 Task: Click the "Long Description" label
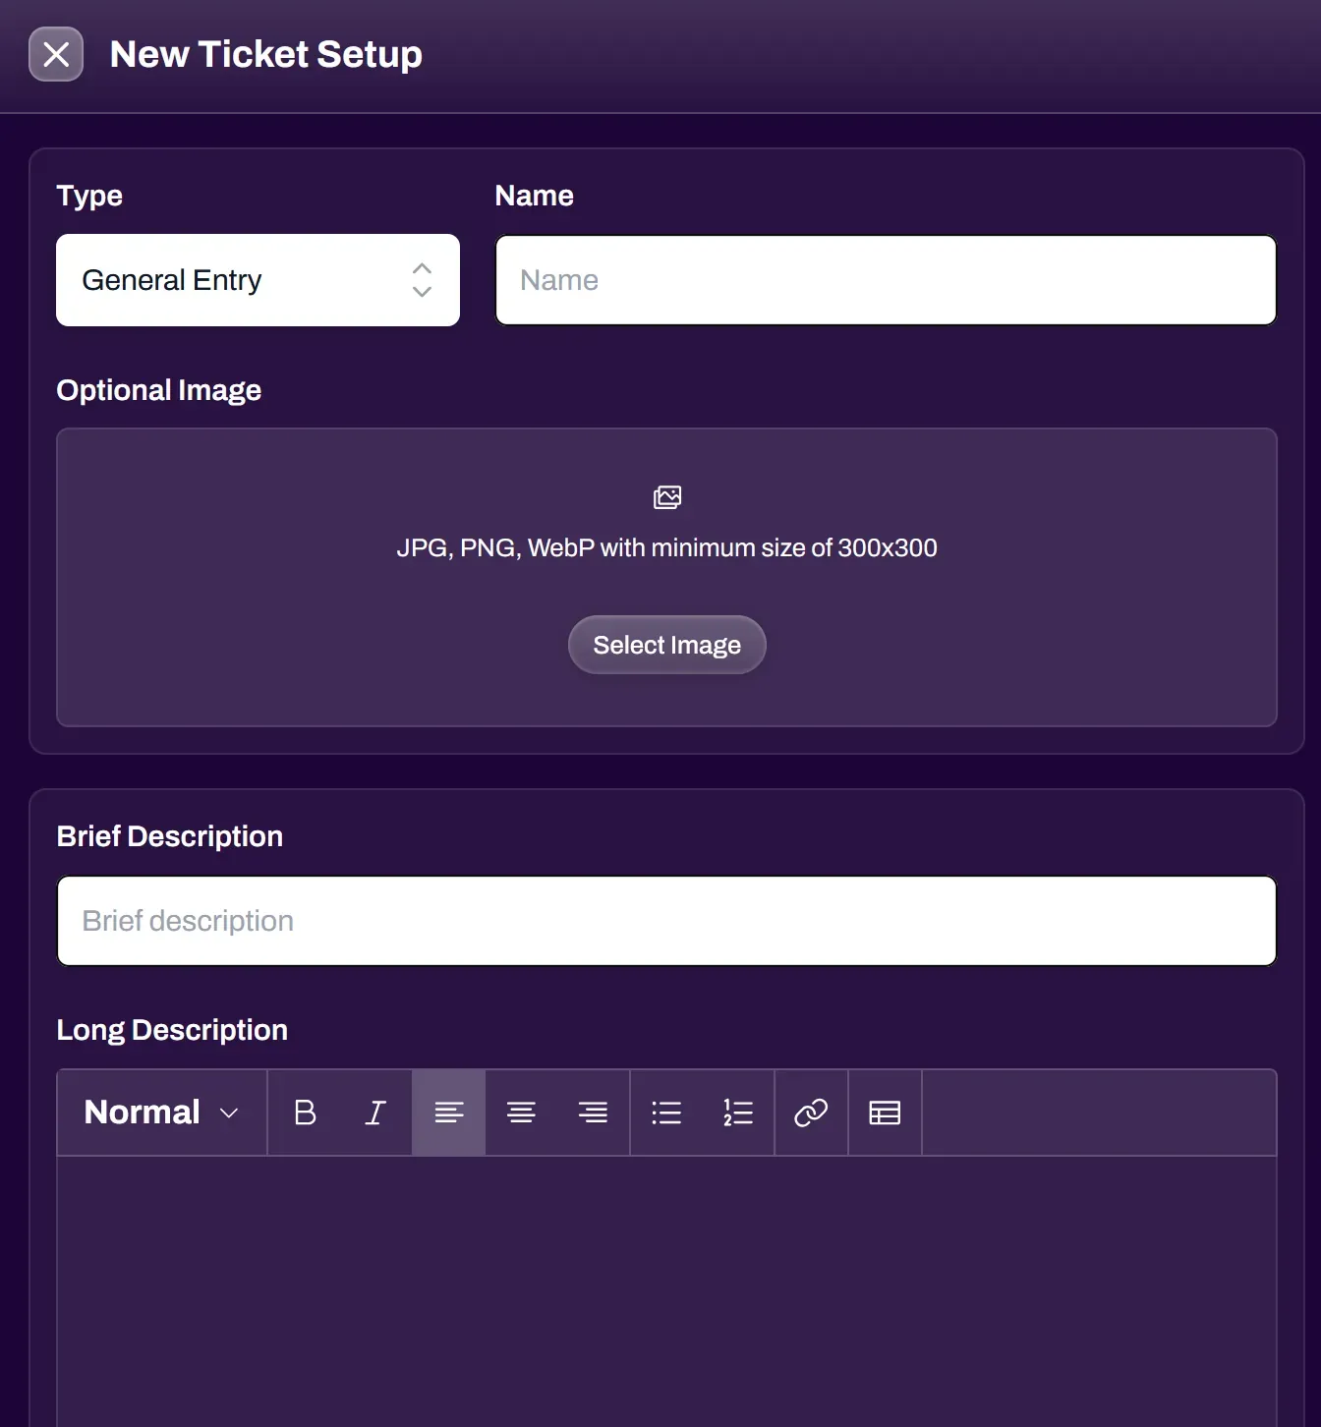click(x=172, y=1030)
